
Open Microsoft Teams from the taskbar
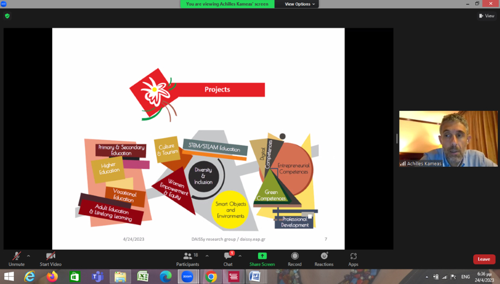click(x=97, y=276)
